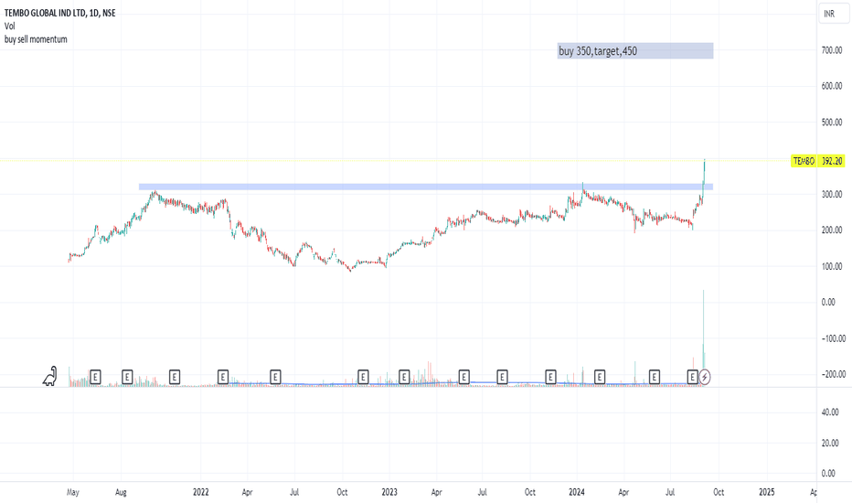Screen dimensions: 852x503
Task: Click the last earnings E marker beside the lightning icon
Action: [692, 377]
